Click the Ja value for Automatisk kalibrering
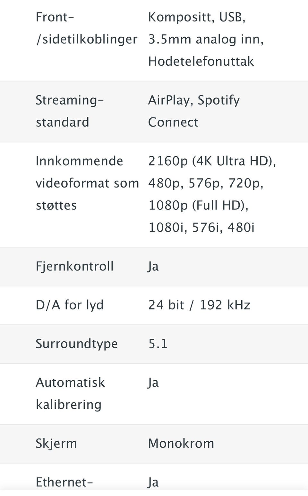 pos(153,383)
